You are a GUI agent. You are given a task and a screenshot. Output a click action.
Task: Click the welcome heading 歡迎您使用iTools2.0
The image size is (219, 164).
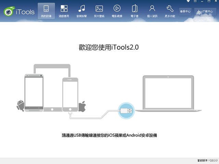point(109,47)
